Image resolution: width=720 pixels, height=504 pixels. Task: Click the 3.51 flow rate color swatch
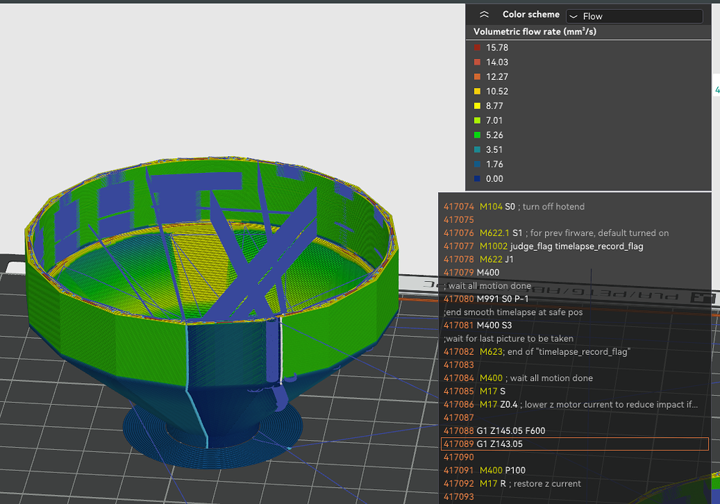point(477,150)
